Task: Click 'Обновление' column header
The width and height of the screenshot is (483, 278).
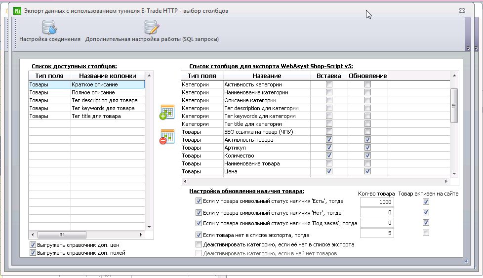Action: [x=368, y=76]
